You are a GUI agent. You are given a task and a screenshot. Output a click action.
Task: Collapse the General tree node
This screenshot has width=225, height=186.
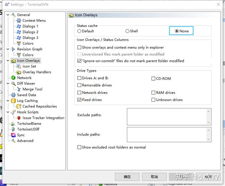pyautogui.click(x=8, y=15)
